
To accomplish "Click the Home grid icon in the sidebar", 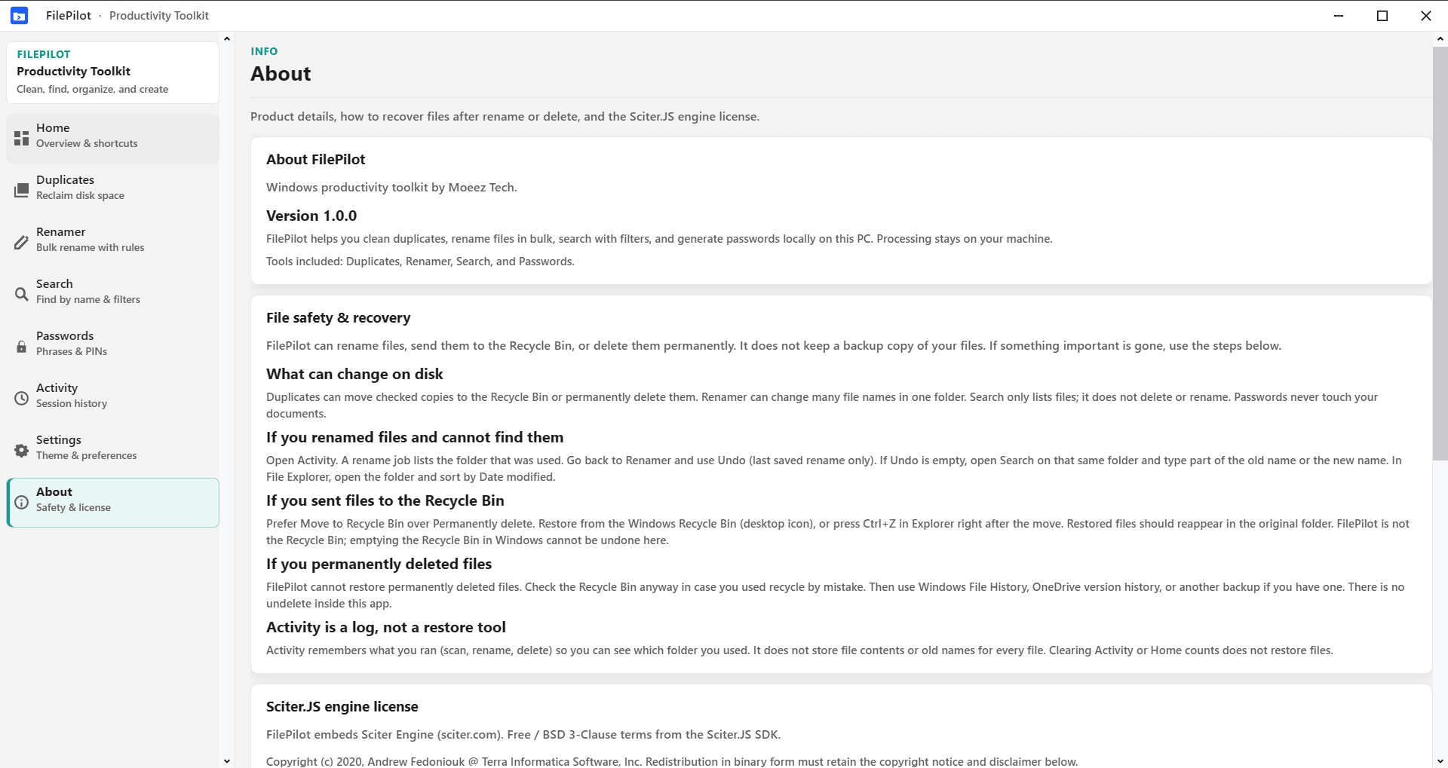I will [x=21, y=139].
